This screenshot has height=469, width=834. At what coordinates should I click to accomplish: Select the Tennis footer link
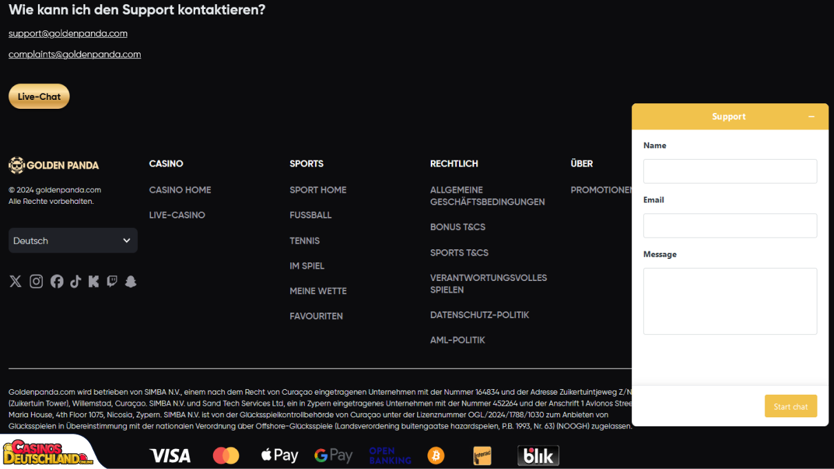point(305,240)
